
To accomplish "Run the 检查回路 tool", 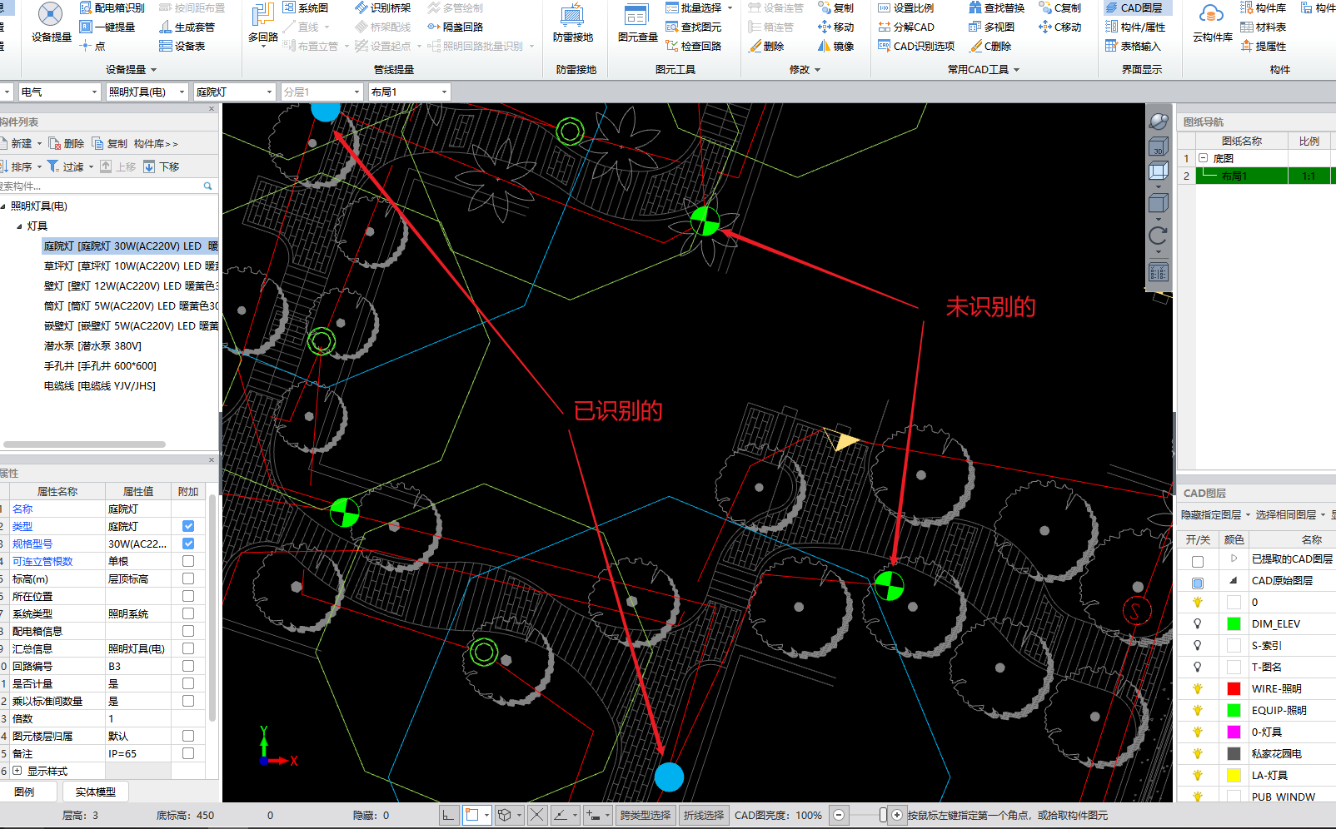I will coord(693,46).
